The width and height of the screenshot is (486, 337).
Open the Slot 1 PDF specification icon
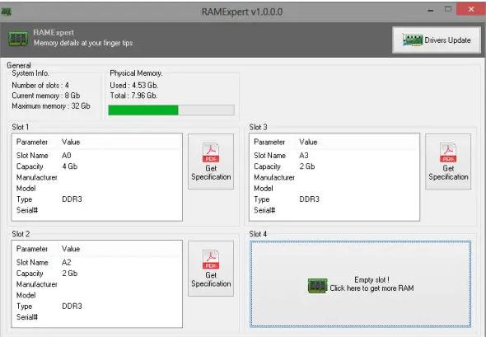coord(211,152)
